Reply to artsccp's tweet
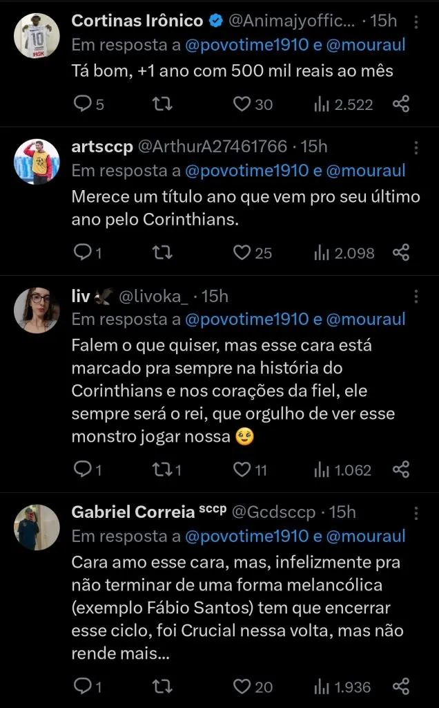This screenshot has width=439, height=708. pos(82,253)
